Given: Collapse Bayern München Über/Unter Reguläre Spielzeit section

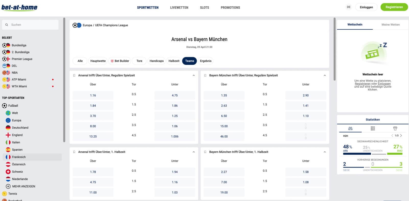Looking at the screenshot, I should [325, 75].
